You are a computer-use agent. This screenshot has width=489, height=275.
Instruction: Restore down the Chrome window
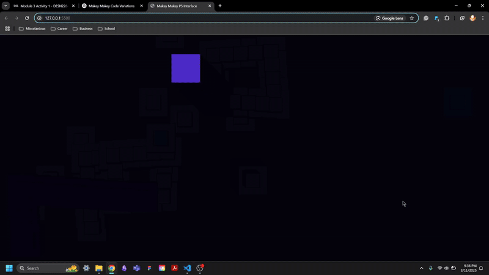point(469,5)
